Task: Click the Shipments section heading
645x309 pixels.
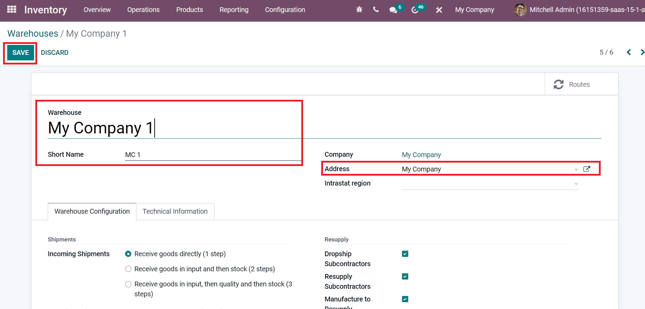Action: (62, 239)
